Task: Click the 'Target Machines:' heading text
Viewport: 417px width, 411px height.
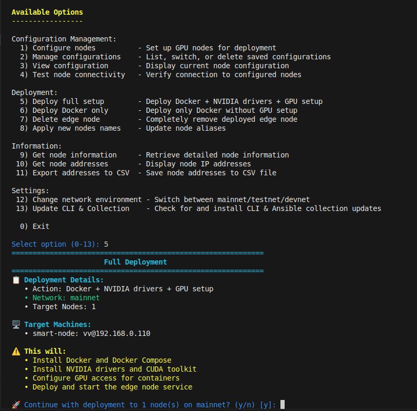Action: (x=57, y=324)
